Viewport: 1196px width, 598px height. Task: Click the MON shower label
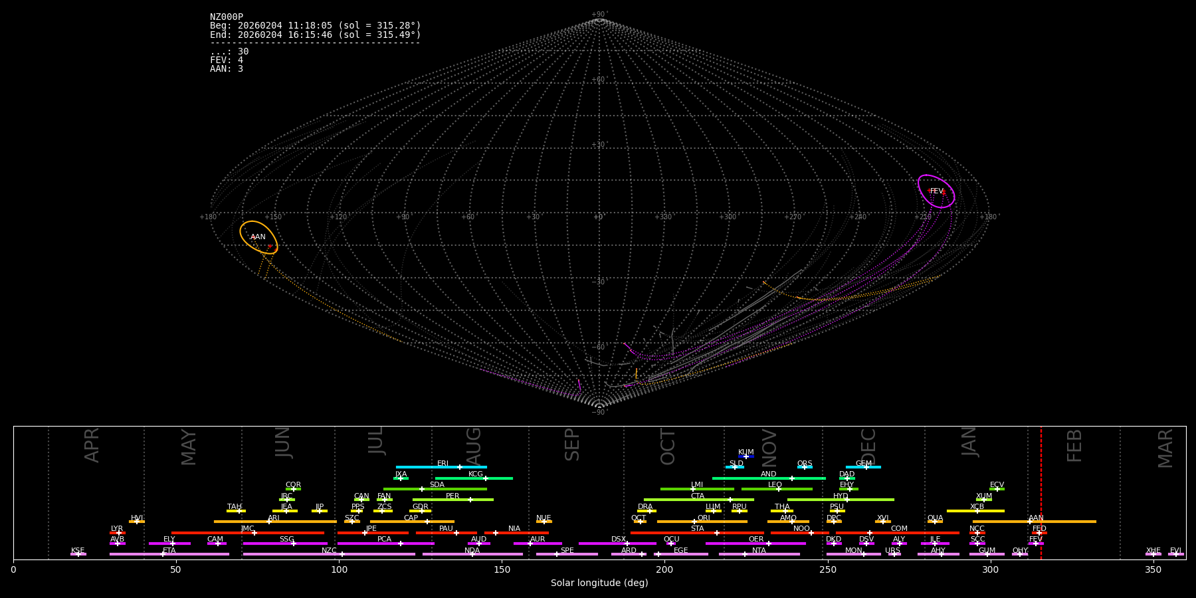pyautogui.click(x=854, y=551)
